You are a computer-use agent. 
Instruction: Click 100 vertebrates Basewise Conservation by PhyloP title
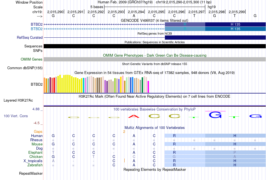click(x=155, y=109)
